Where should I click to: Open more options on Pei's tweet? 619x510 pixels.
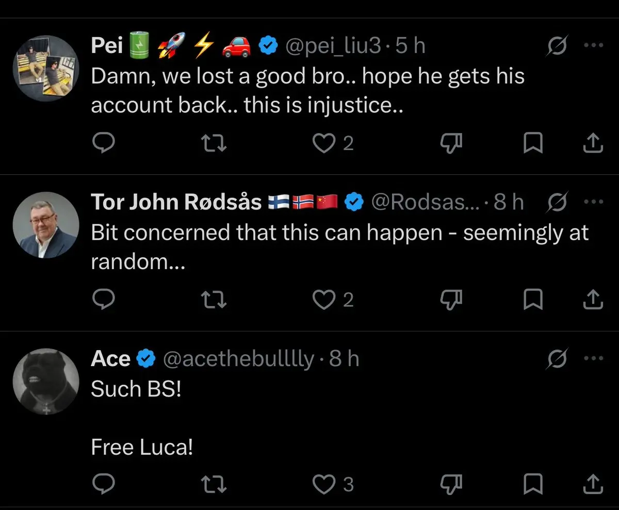593,46
